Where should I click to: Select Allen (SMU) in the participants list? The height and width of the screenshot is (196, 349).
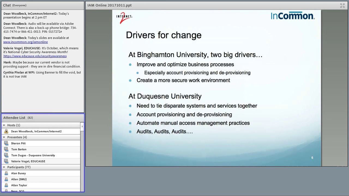pyautogui.click(x=41, y=179)
